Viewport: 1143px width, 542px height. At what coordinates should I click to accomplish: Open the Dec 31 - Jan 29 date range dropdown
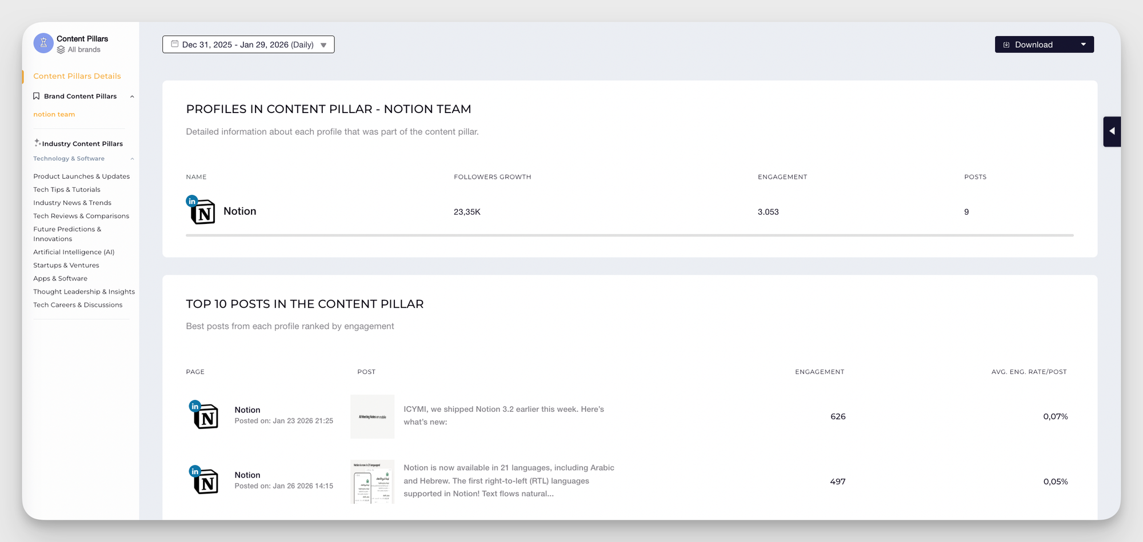pyautogui.click(x=323, y=44)
